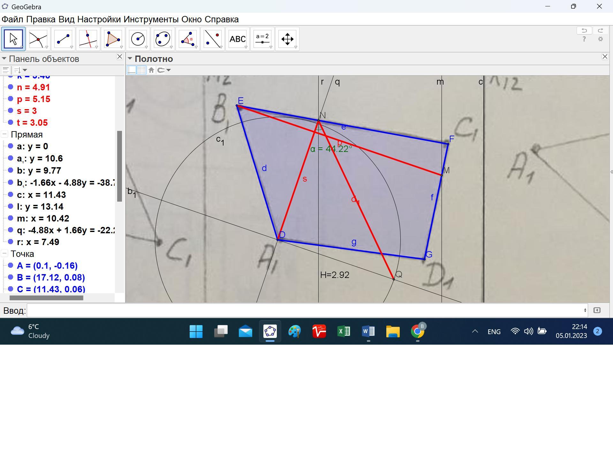Click the Ввод input field

click(x=306, y=311)
